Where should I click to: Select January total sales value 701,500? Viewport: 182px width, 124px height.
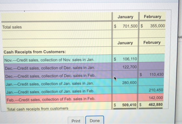pos(130,26)
